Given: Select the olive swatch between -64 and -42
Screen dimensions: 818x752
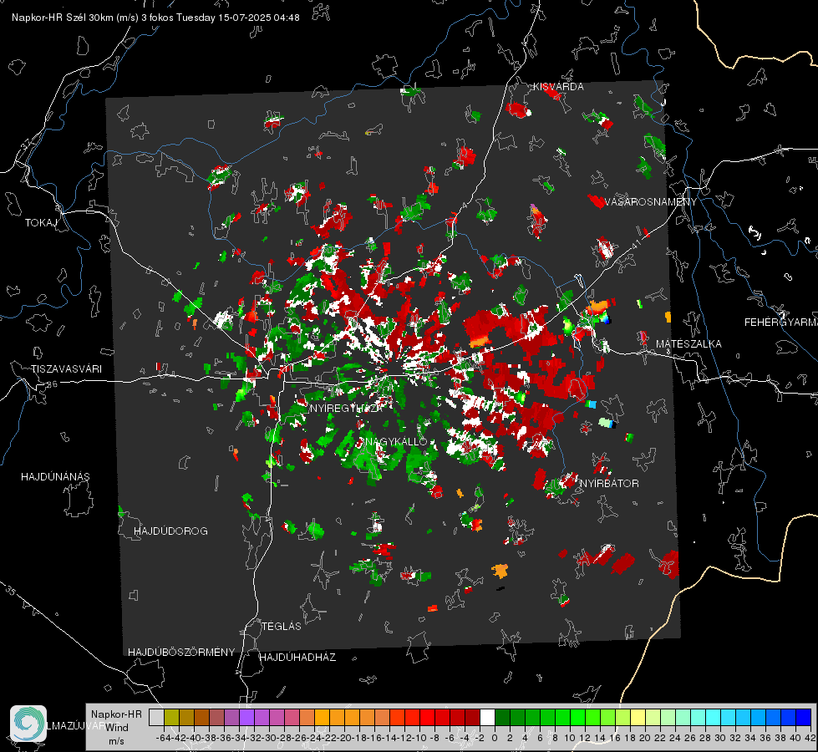Looking at the screenshot, I should point(171,718).
